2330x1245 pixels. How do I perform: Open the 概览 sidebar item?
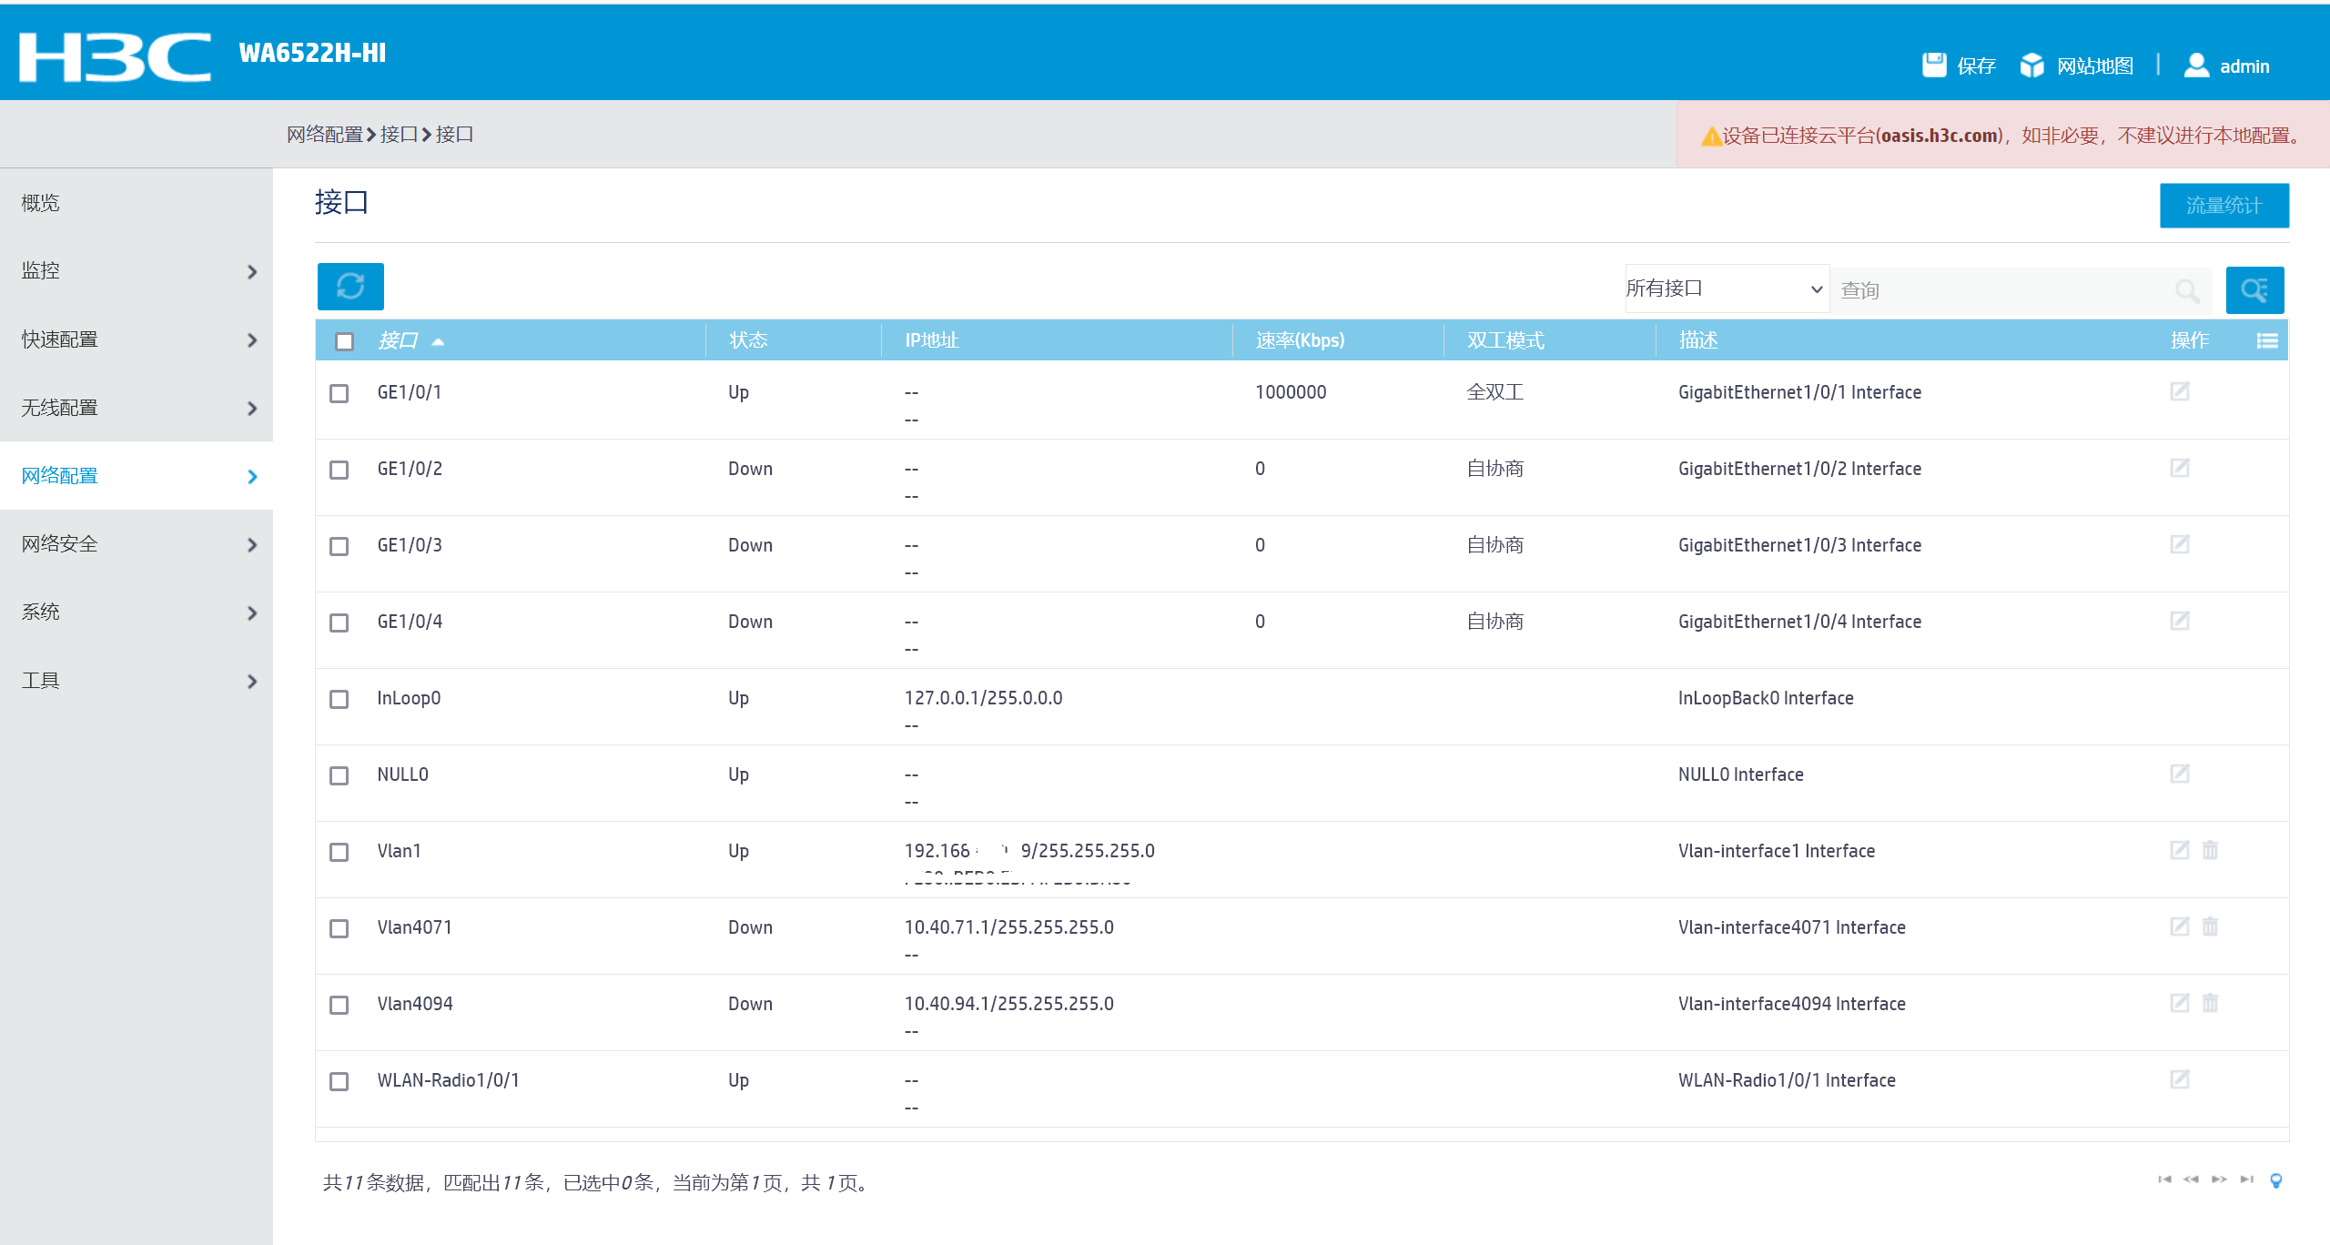click(x=41, y=203)
